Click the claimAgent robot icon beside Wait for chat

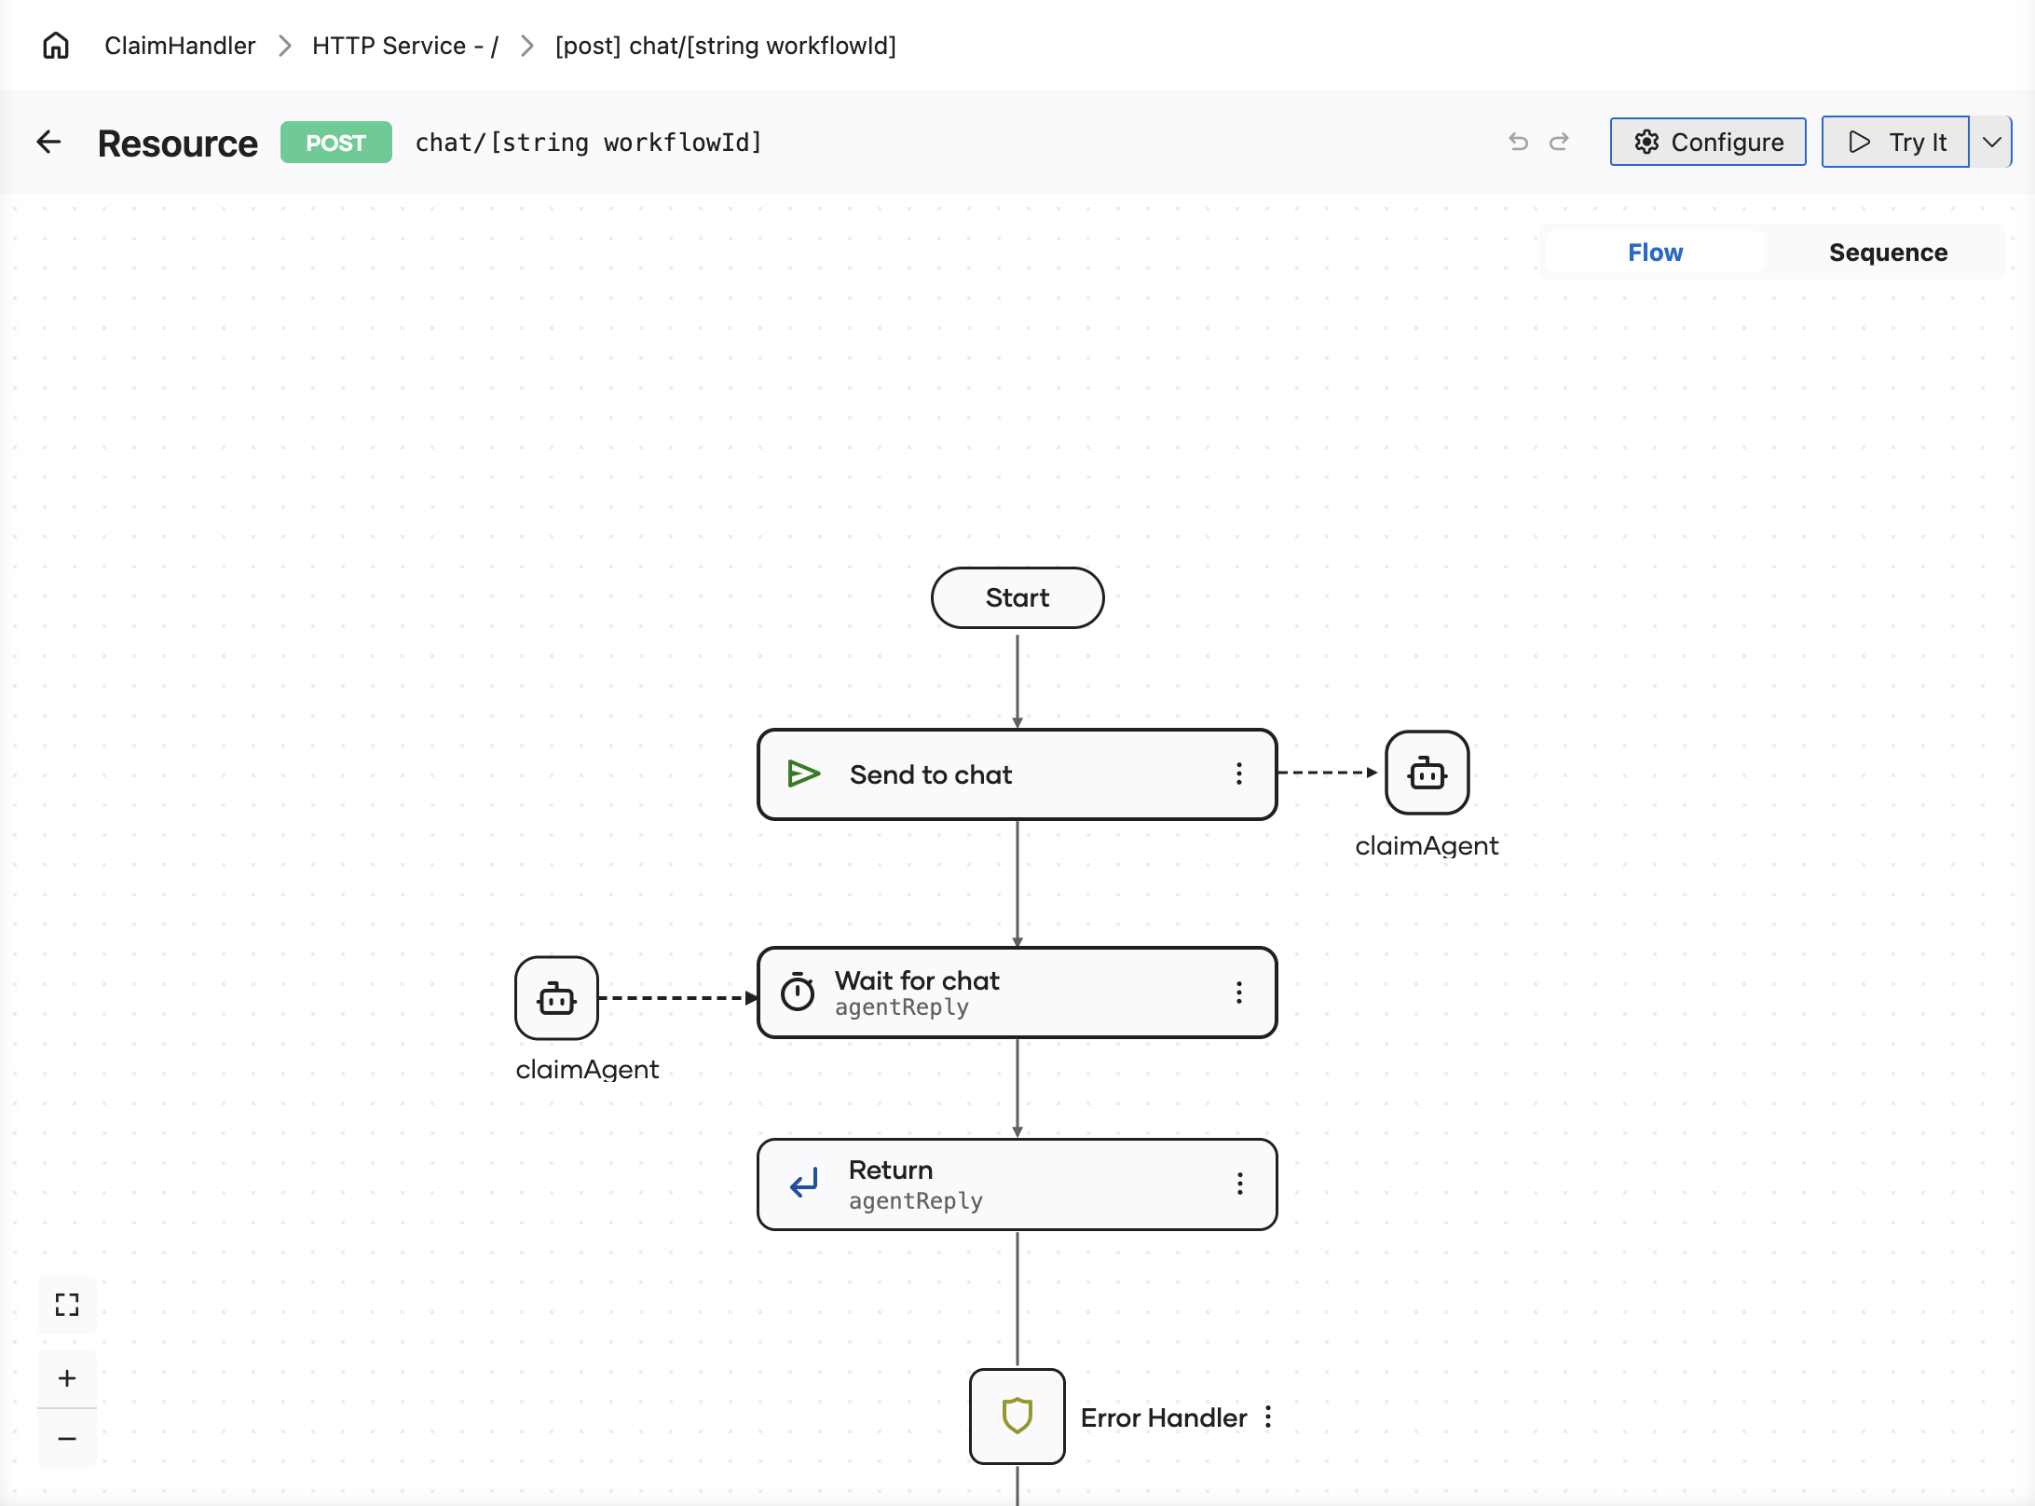click(556, 998)
